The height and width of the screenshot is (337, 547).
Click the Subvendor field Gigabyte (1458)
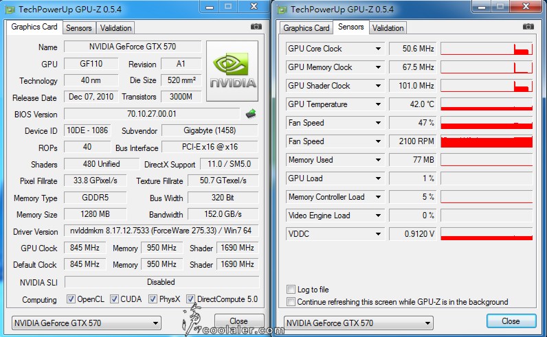click(x=210, y=130)
